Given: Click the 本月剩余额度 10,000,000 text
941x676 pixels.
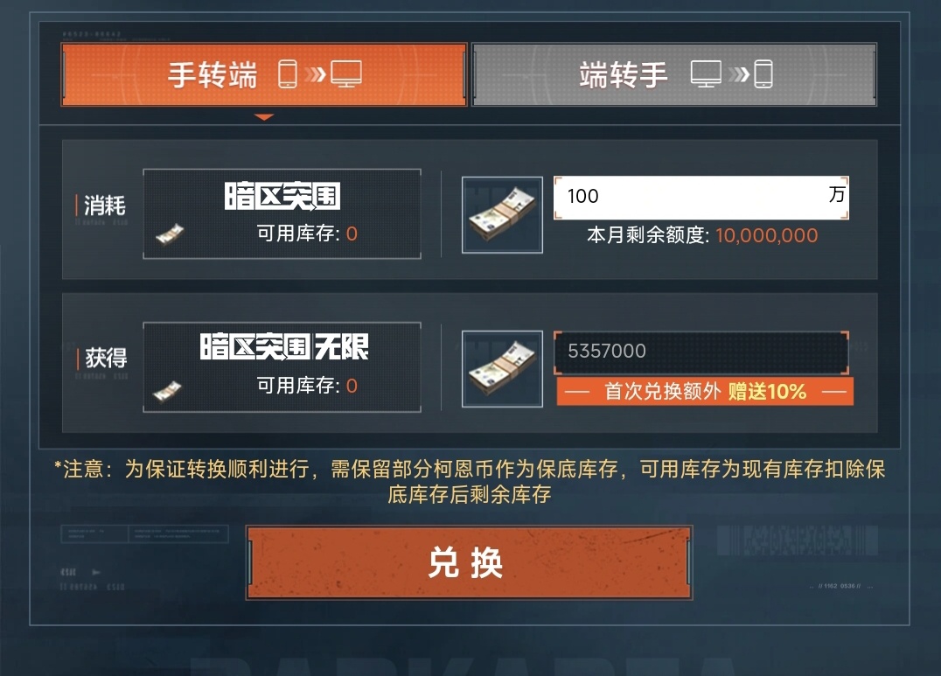Looking at the screenshot, I should [x=702, y=235].
